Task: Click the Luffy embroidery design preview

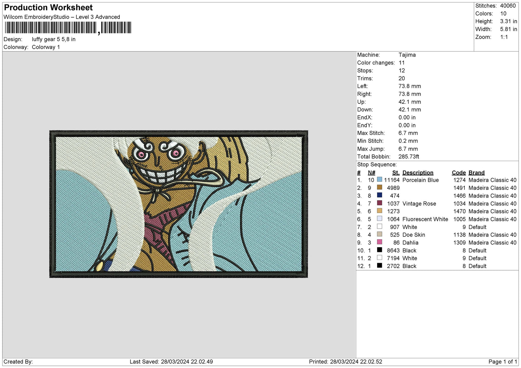Action: click(179, 204)
